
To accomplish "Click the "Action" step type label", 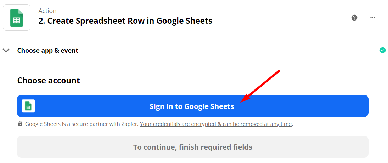I will [47, 11].
